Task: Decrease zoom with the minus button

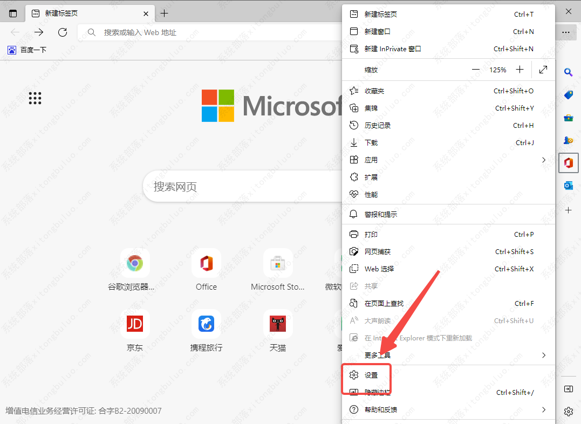Action: 475,70
